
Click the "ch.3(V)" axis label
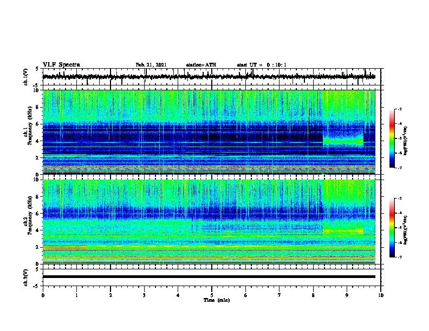pyautogui.click(x=26, y=277)
